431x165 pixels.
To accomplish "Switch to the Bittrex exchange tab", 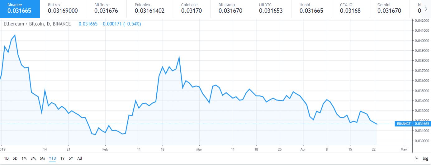I will [63, 8].
